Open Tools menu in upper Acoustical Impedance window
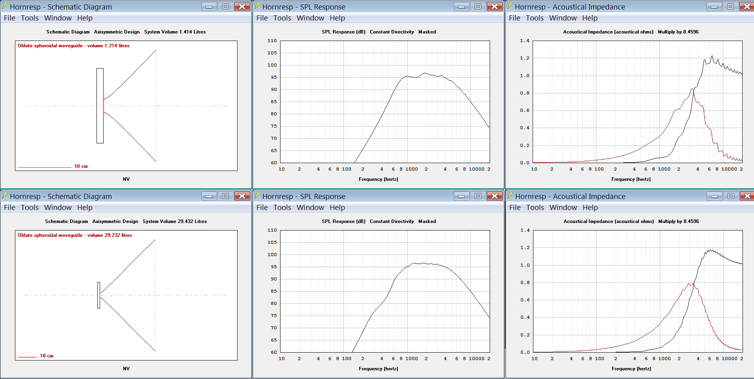 [x=535, y=18]
